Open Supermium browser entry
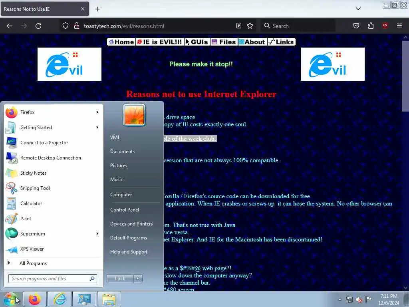Screen dimensions: 409x307 coord(53,233)
